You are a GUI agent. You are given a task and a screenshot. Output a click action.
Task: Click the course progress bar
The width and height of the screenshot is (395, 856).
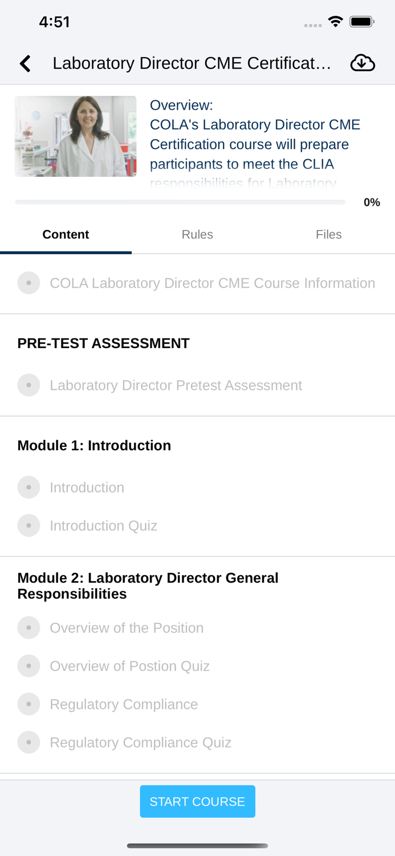pyautogui.click(x=180, y=202)
